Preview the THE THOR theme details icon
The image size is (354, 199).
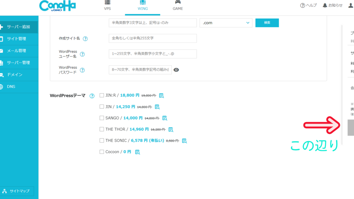171,130
